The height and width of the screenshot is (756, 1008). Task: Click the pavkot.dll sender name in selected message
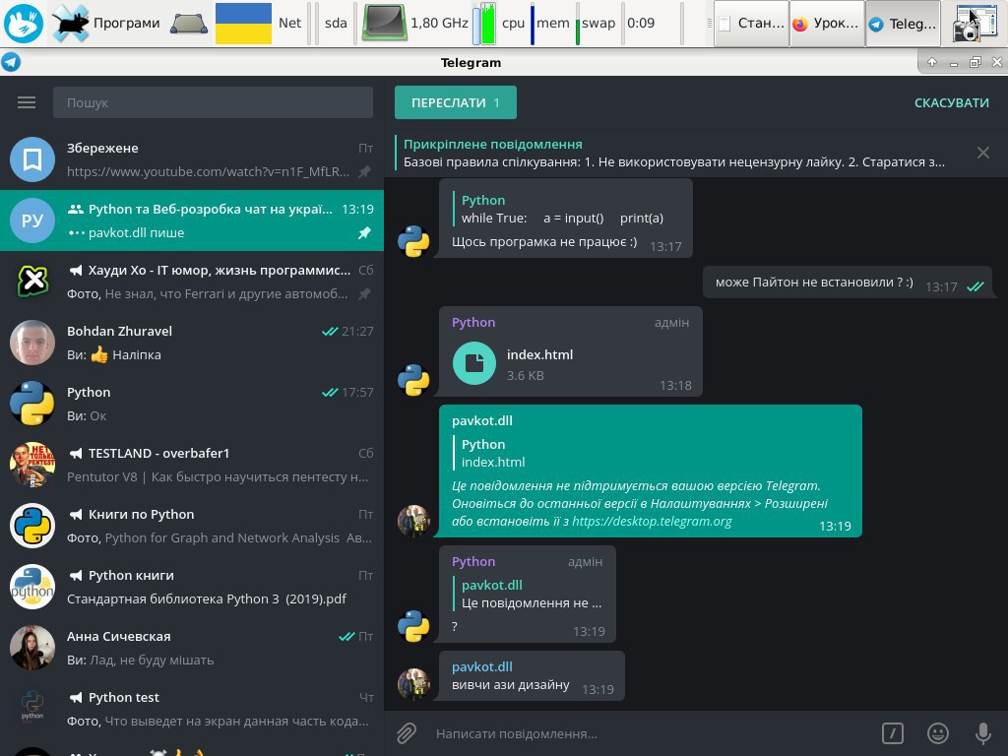click(482, 421)
